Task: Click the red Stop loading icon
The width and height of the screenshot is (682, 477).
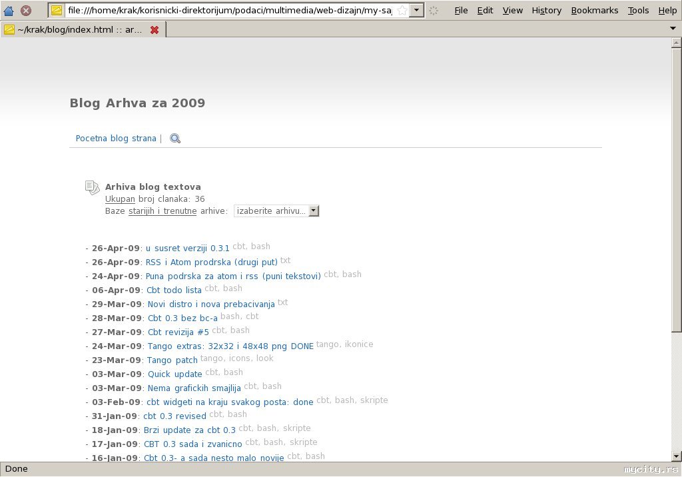Action: point(26,11)
